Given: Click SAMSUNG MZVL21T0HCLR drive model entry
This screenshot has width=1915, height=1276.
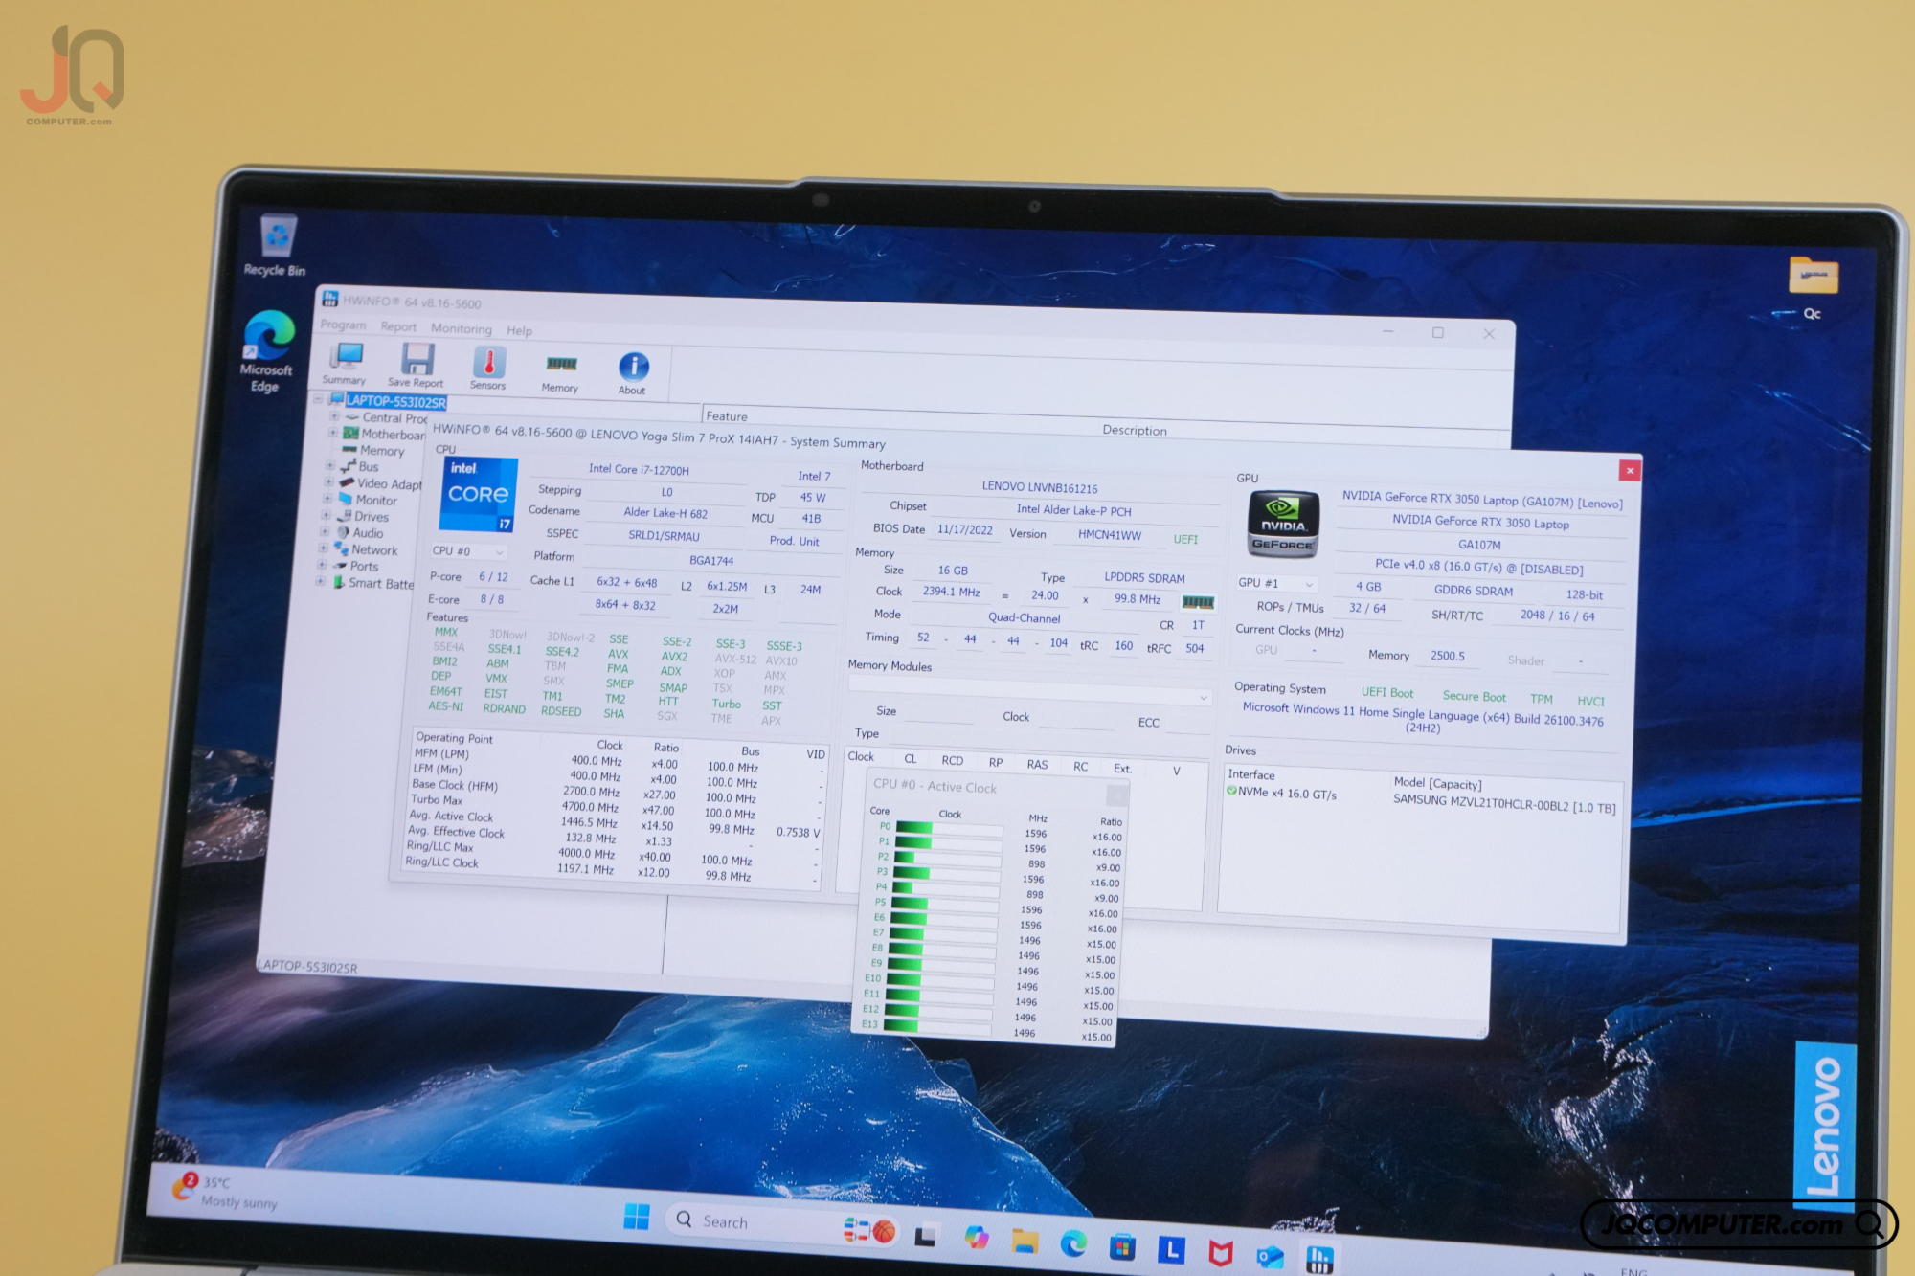Looking at the screenshot, I should 1504,804.
